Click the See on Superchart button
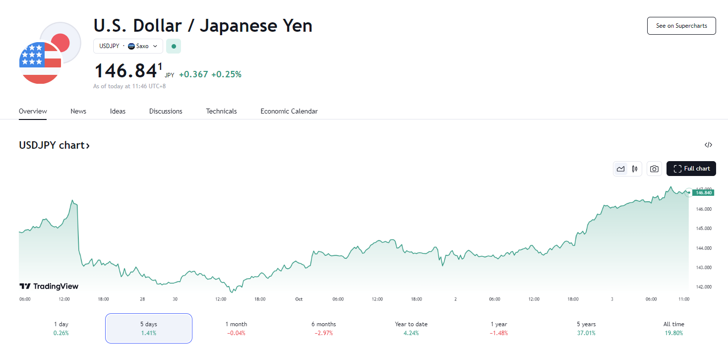 (681, 25)
